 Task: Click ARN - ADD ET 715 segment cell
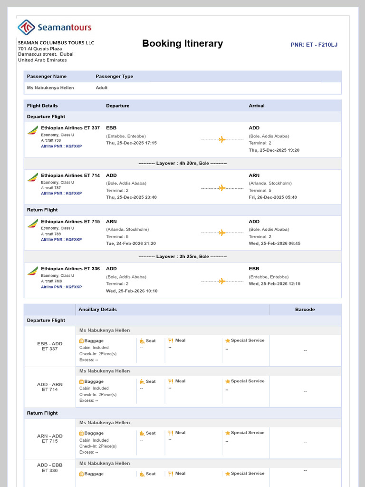(x=49, y=438)
